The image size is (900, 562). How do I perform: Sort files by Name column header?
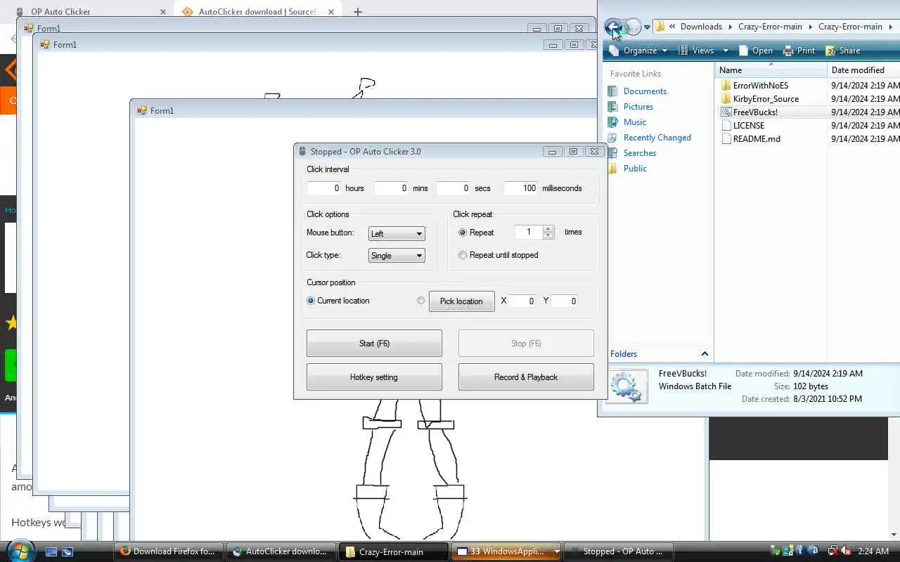pos(771,70)
